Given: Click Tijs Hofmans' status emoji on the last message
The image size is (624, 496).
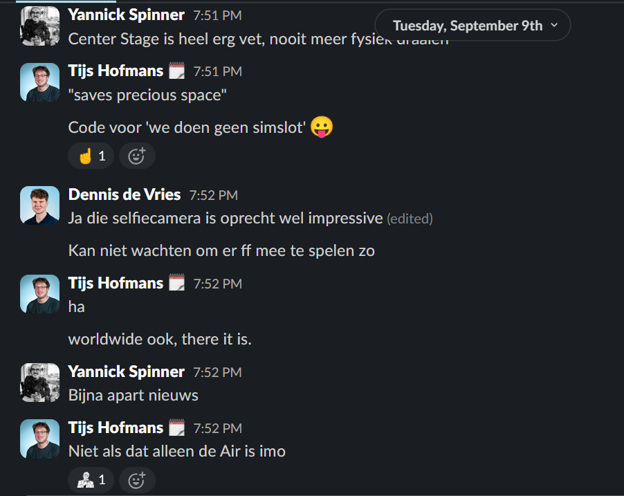Looking at the screenshot, I should click(x=177, y=428).
